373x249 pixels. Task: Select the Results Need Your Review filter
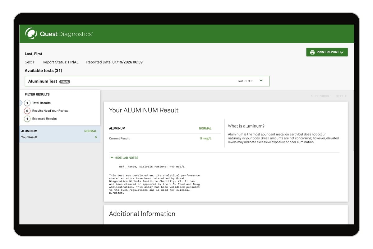pos(50,111)
